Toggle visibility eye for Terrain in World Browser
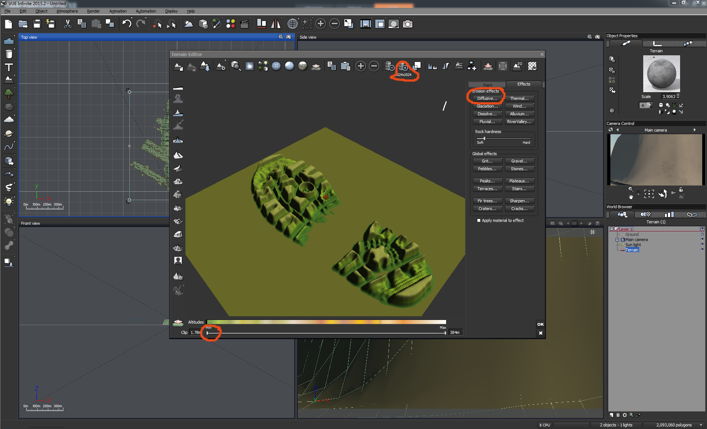The height and width of the screenshot is (429, 707). tap(702, 250)
